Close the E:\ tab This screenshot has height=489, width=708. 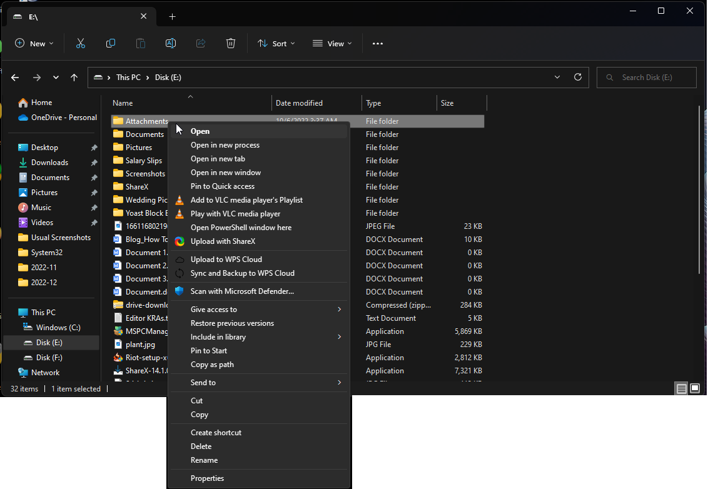(144, 16)
